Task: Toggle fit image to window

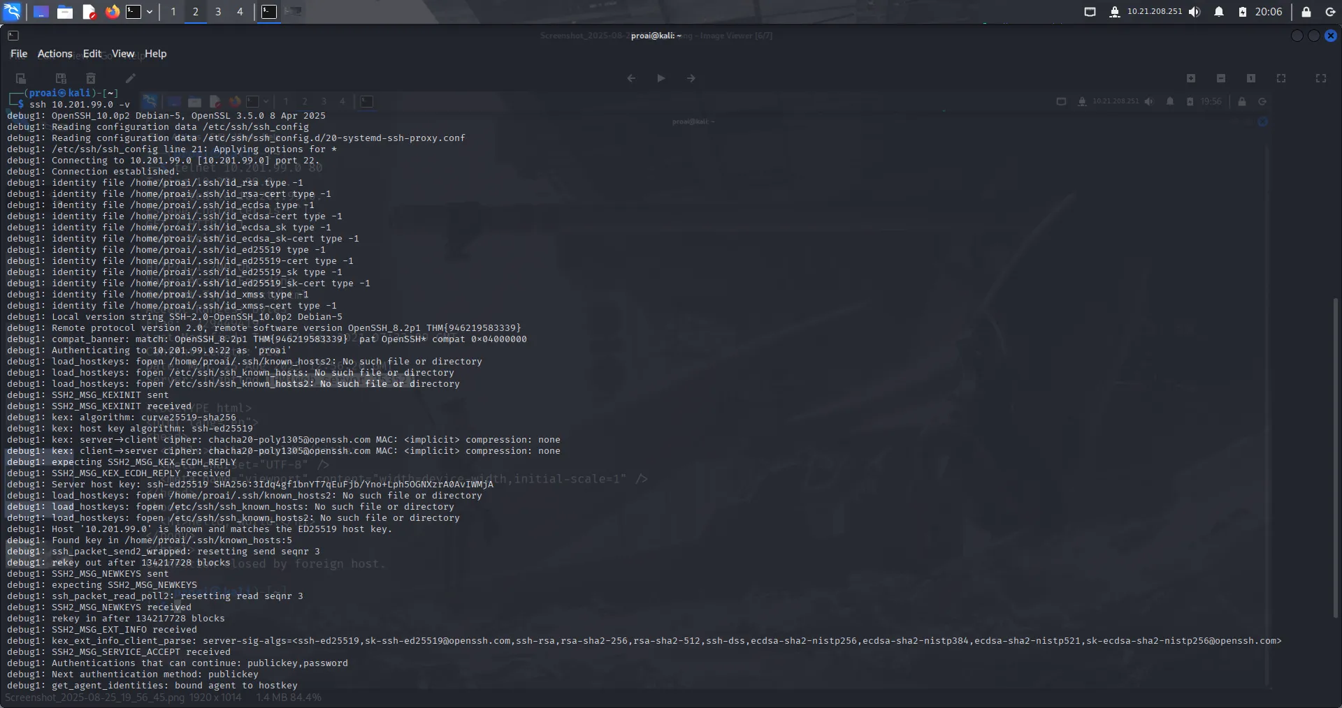Action: coord(1281,78)
